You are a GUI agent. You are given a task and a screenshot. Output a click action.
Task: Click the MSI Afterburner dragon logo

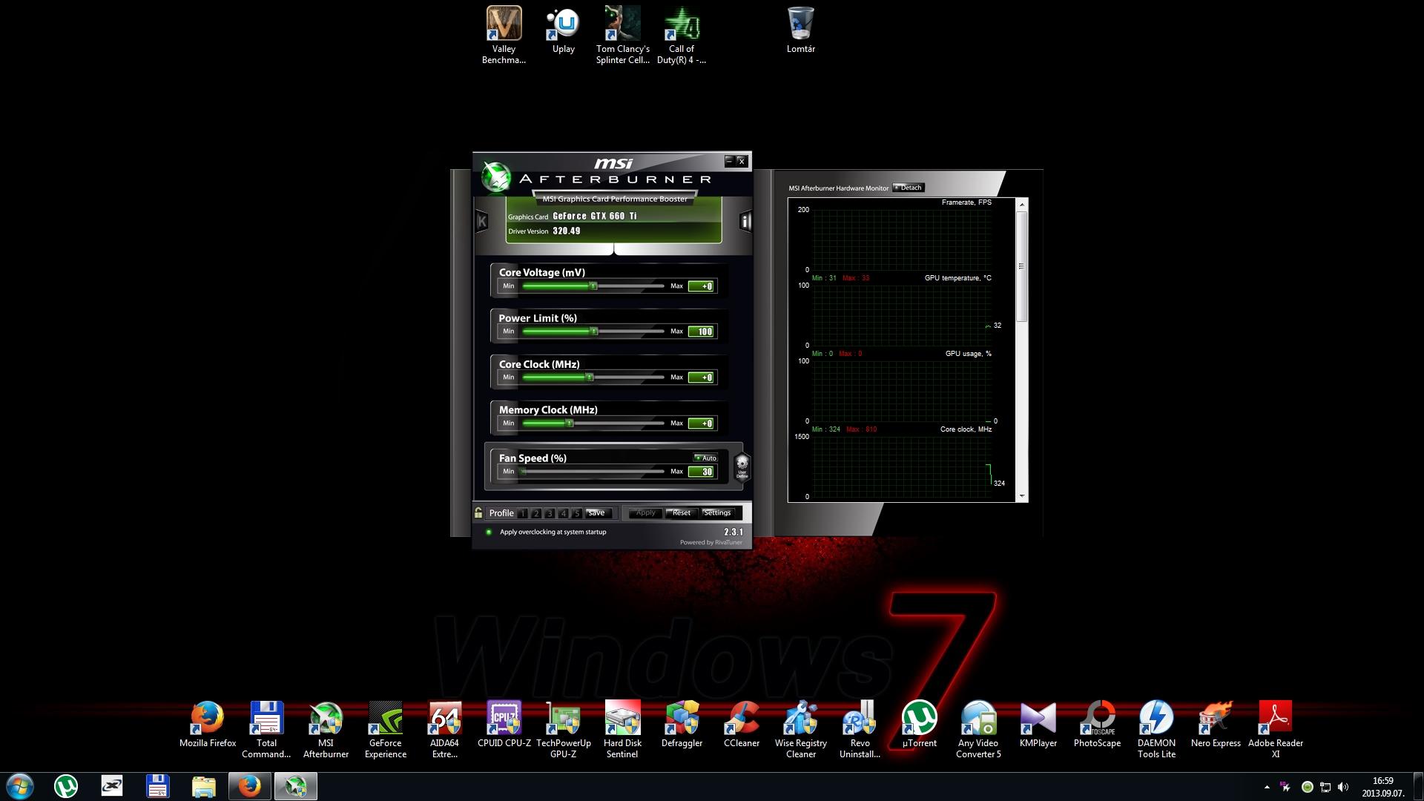click(x=495, y=177)
